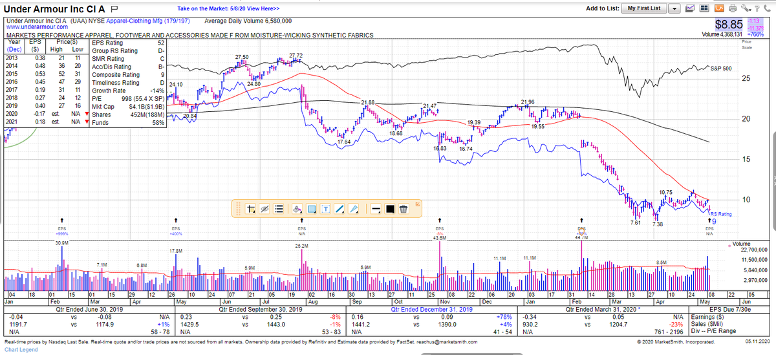Click the 7.38 low price label
This screenshot has width=776, height=355.
(x=657, y=223)
